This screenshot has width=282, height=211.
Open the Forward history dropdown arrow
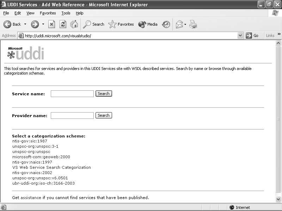[x=43, y=24]
